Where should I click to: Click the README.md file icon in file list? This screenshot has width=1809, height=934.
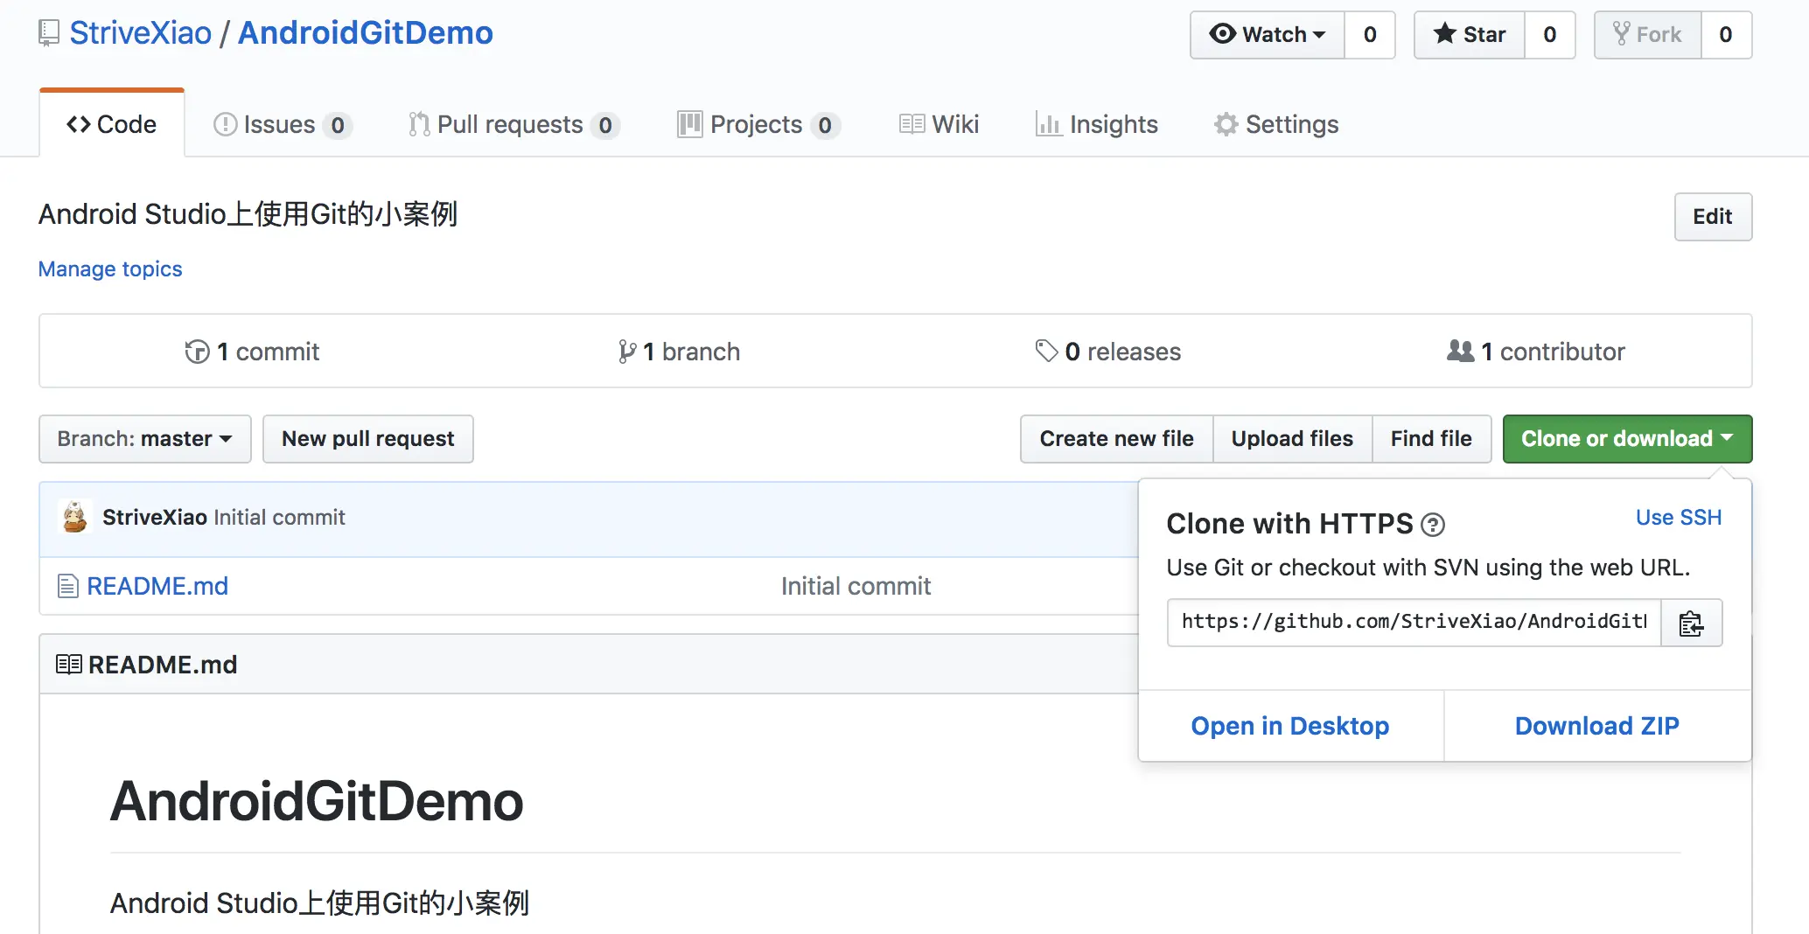tap(67, 586)
